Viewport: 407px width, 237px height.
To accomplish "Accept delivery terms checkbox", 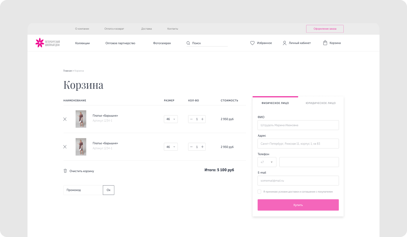I will (259, 192).
